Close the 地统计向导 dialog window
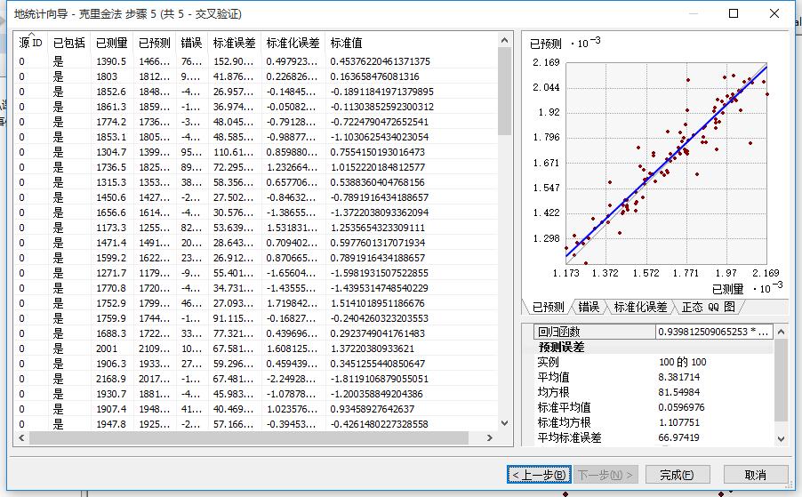The width and height of the screenshot is (802, 497). click(774, 13)
